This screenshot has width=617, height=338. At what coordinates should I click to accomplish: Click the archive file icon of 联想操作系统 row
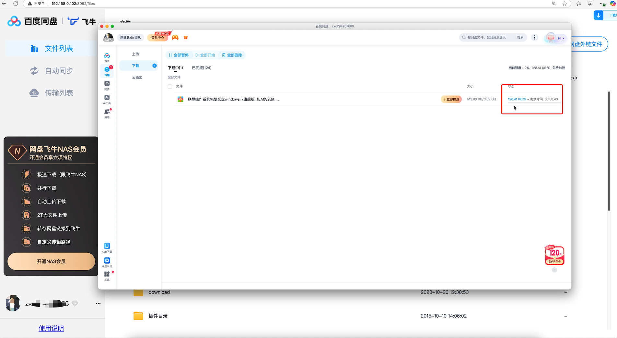coord(180,99)
